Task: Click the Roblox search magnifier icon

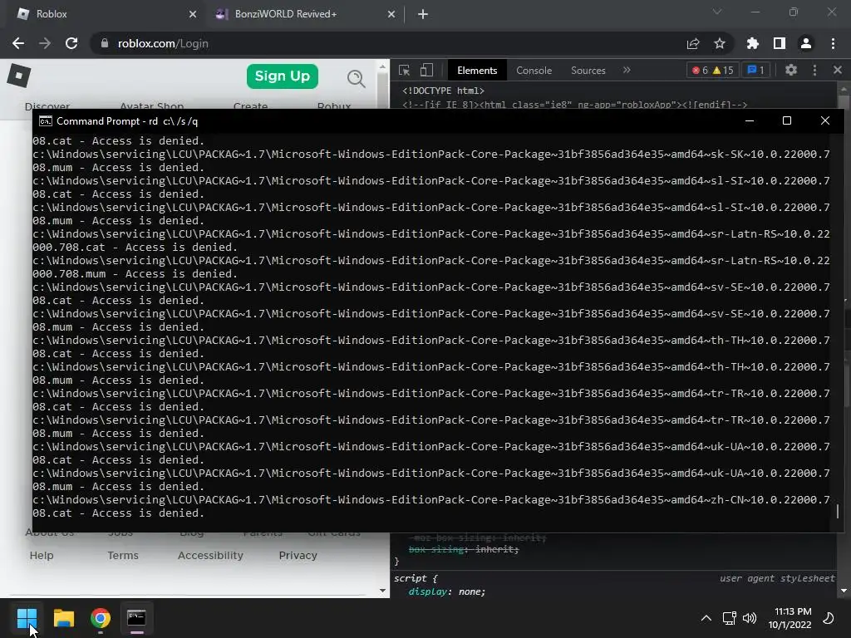Action: click(x=356, y=79)
